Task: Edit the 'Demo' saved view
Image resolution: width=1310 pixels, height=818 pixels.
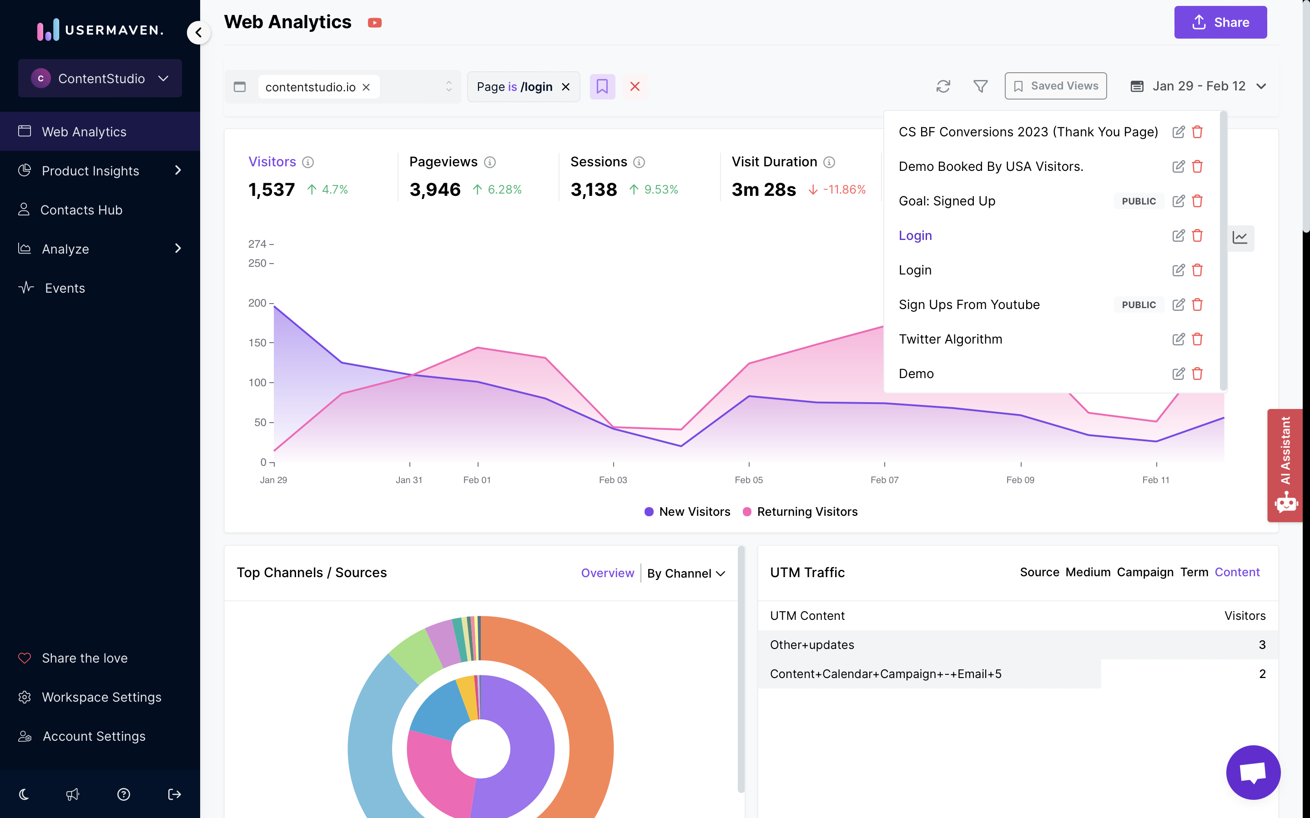Action: pyautogui.click(x=1179, y=373)
